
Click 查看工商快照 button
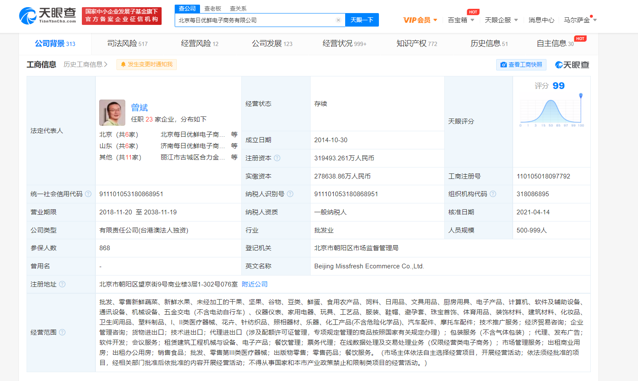pos(521,65)
